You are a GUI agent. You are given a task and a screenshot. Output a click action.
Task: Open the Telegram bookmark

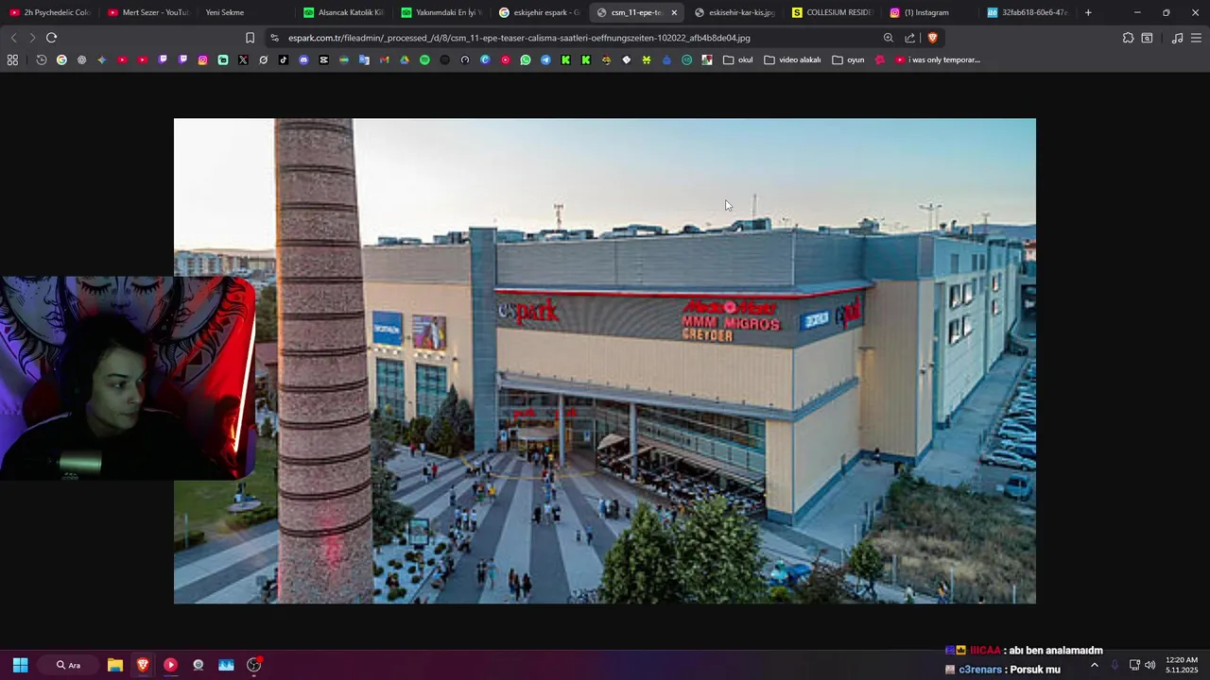(x=545, y=59)
